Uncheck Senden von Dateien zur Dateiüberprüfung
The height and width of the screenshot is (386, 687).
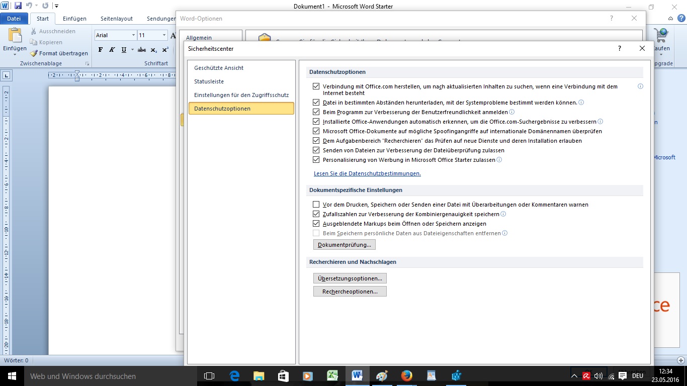pos(316,150)
